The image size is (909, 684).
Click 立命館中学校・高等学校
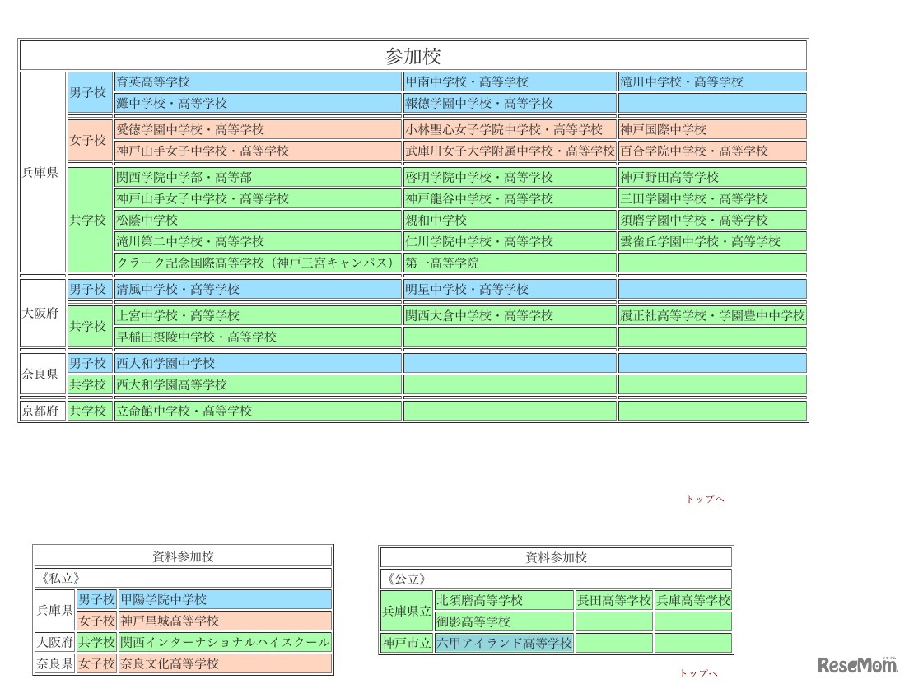pos(258,411)
